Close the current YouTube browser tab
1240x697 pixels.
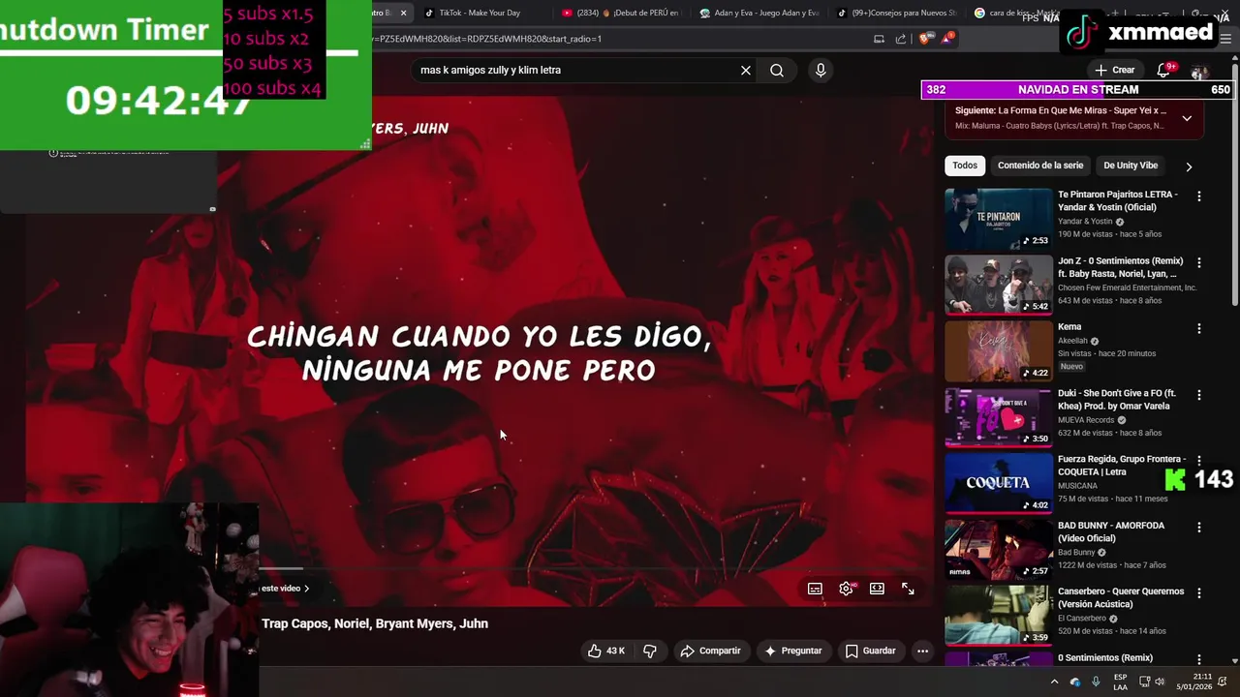coord(403,14)
